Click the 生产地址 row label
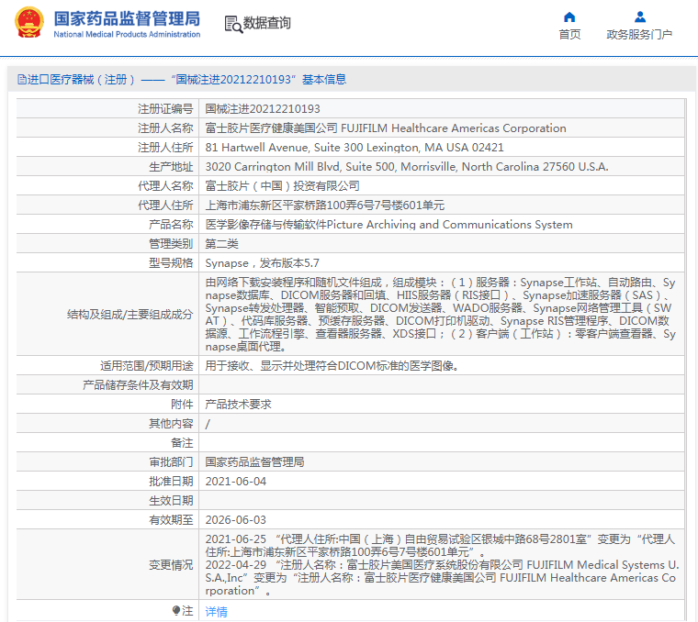698x622 pixels. 171,167
